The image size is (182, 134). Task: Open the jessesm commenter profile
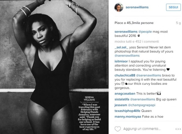(x=121, y=105)
